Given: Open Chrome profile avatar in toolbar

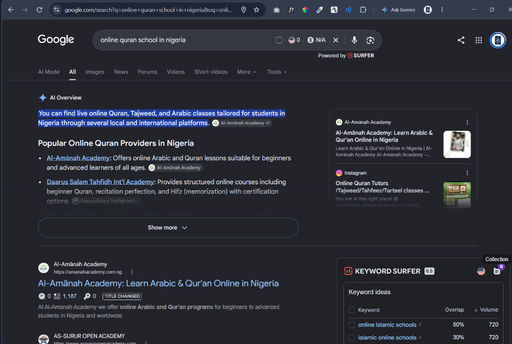Looking at the screenshot, I should (x=427, y=10).
